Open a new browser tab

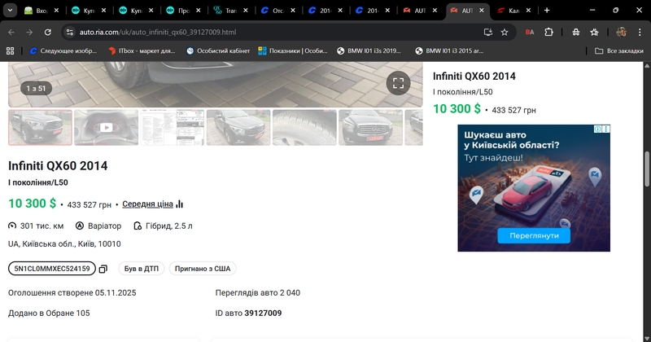tap(547, 11)
